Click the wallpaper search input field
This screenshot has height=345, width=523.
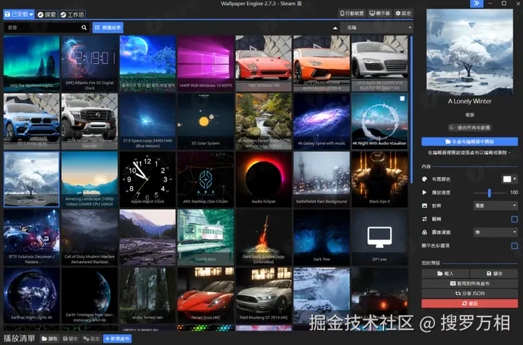point(41,28)
